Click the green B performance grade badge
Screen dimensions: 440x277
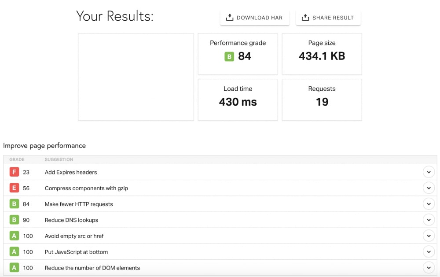[229, 56]
